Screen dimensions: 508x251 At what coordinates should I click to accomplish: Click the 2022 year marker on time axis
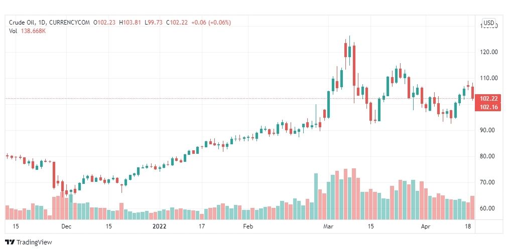coord(160,226)
